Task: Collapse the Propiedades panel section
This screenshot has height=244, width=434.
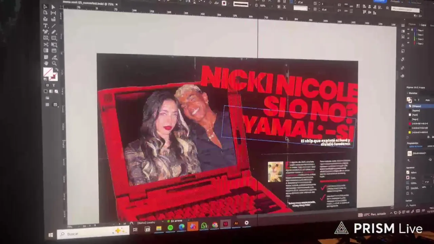Action: click(412, 143)
